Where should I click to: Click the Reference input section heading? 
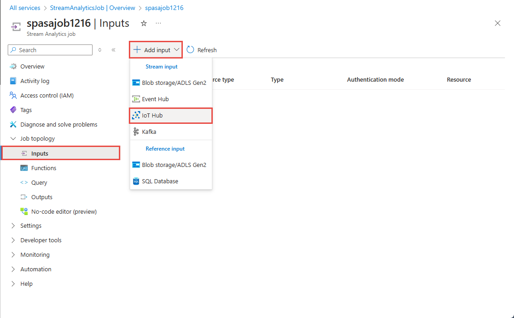click(165, 148)
